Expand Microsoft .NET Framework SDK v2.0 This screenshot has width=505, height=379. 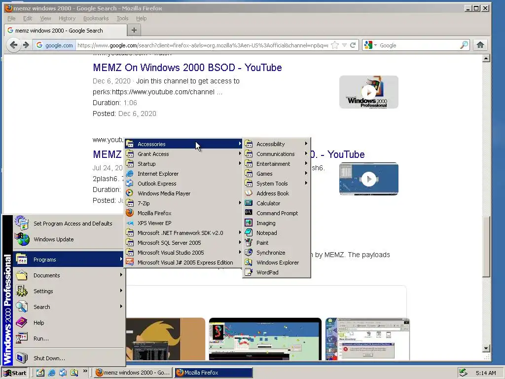tap(183, 233)
